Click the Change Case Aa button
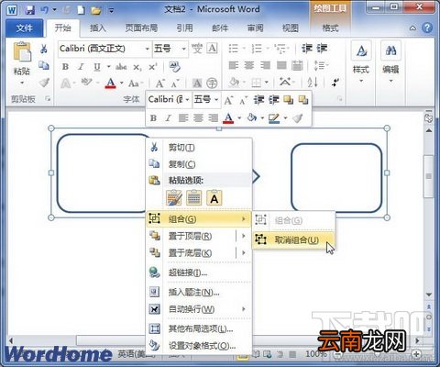The height and width of the screenshot is (367, 440). tap(134, 83)
